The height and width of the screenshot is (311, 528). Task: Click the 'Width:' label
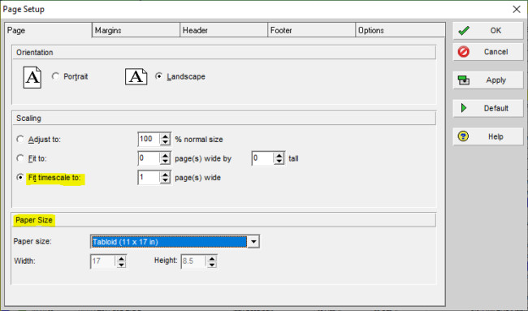(24, 261)
